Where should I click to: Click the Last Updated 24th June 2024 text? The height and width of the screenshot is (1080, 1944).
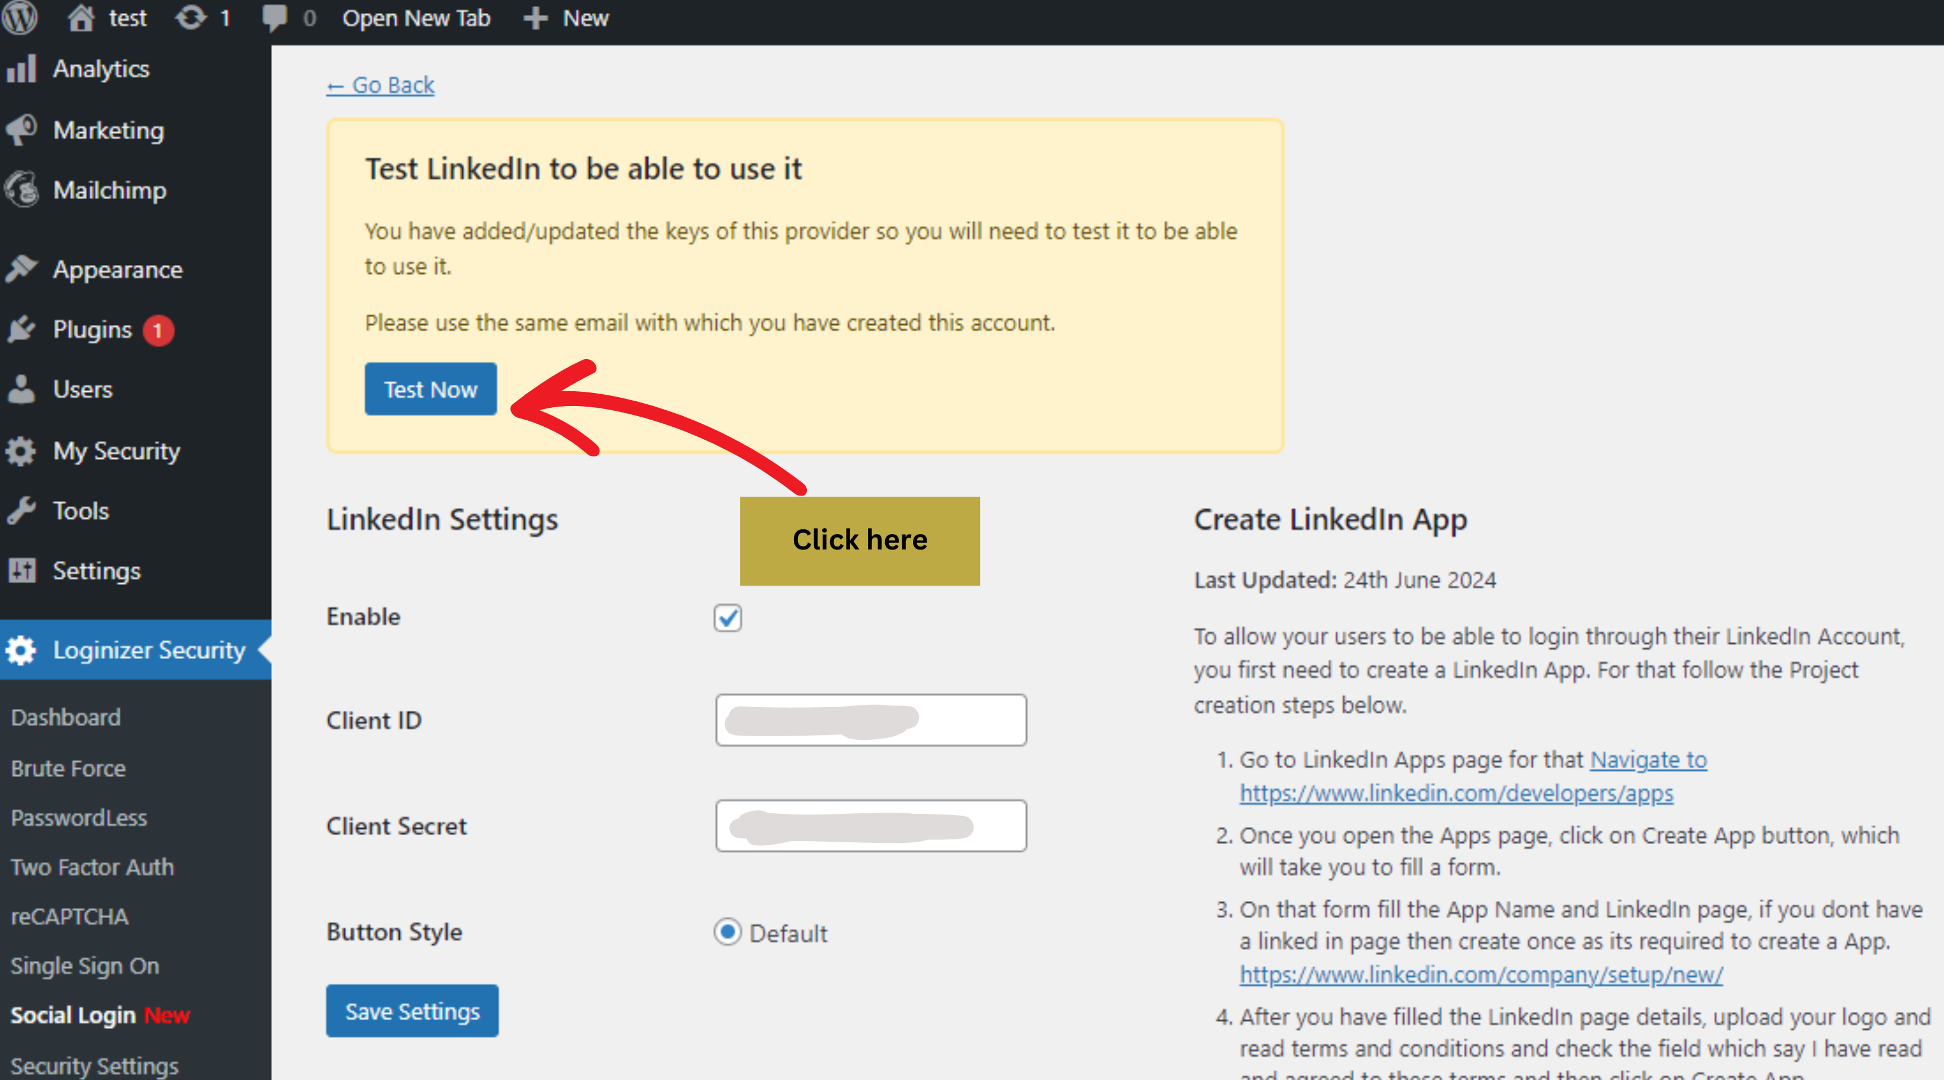pos(1345,580)
